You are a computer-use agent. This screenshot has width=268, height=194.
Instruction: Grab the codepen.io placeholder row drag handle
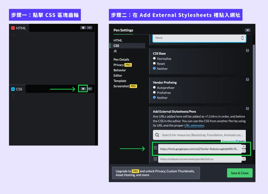pos(155,159)
